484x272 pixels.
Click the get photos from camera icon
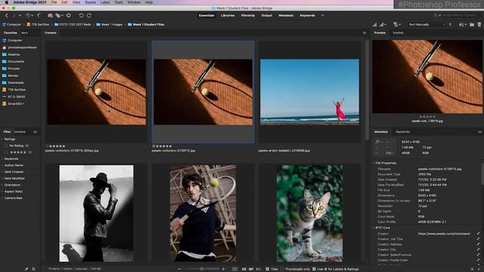(51, 15)
